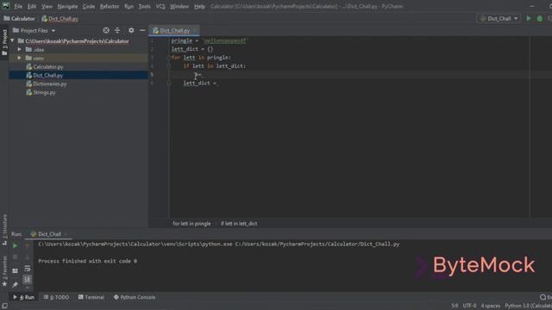Open the Run menu
This screenshot has width=552, height=310.
pos(129,6)
